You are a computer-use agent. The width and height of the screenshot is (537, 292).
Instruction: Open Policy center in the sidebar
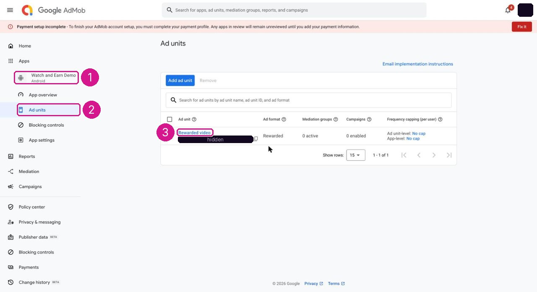point(31,207)
